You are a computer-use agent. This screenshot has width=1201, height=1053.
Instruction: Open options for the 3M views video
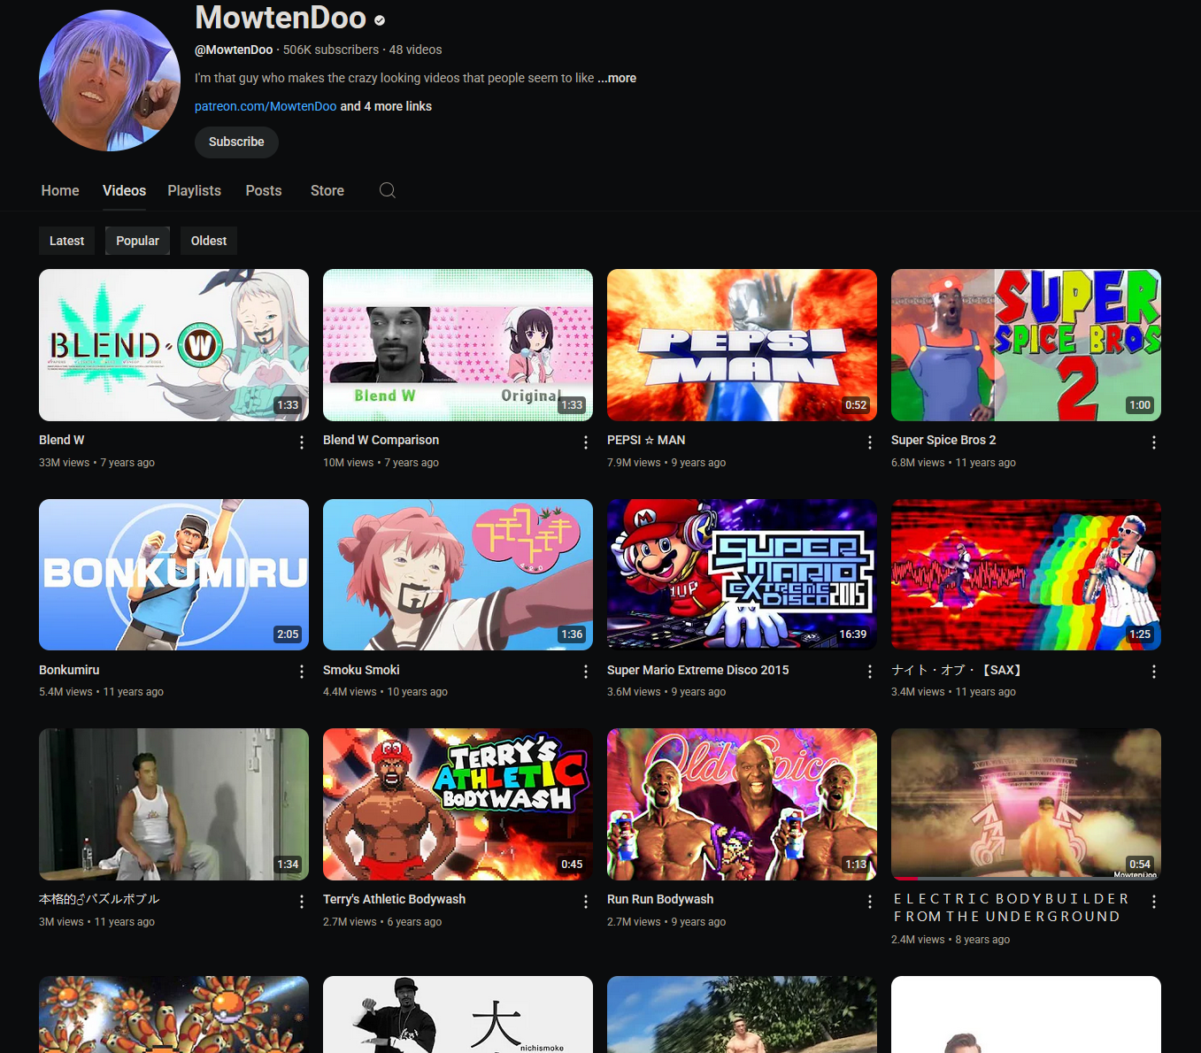[x=302, y=901]
